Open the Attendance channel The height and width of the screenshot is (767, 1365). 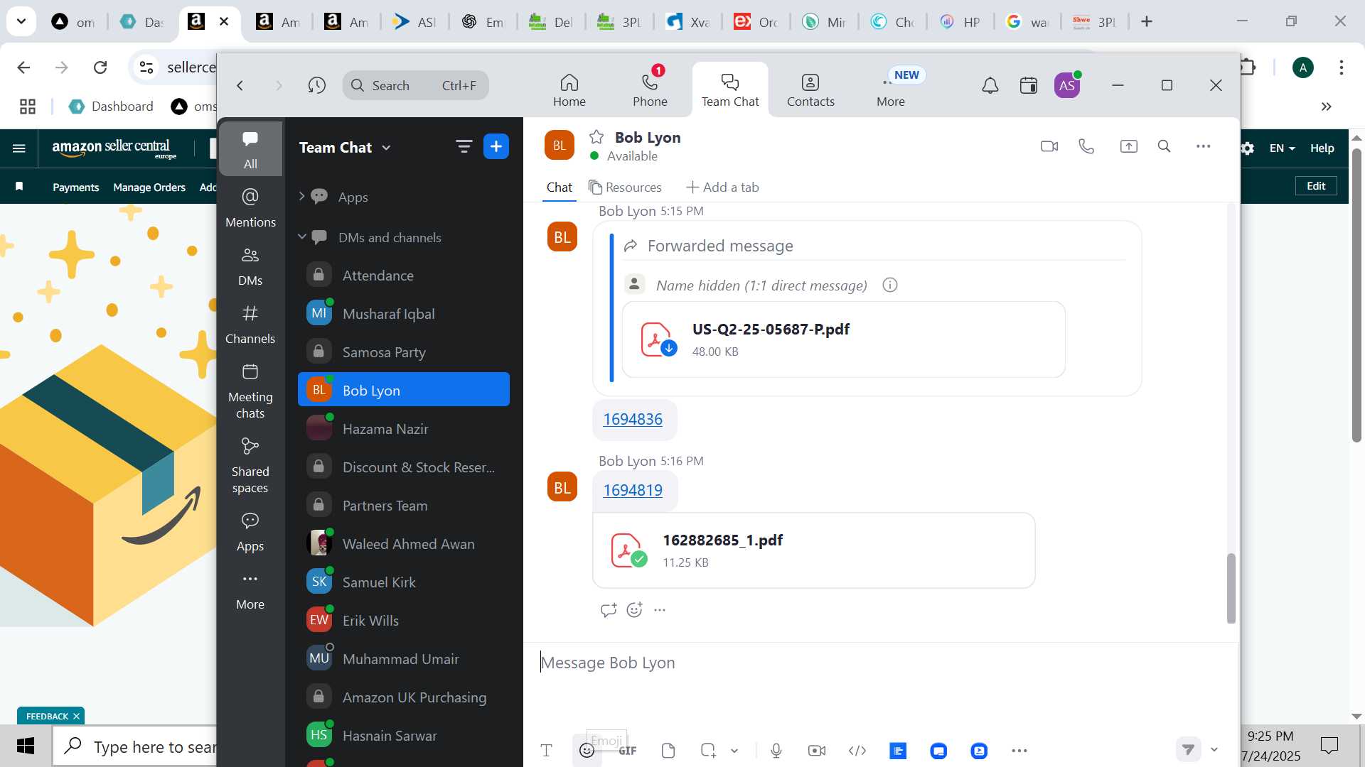404,275
